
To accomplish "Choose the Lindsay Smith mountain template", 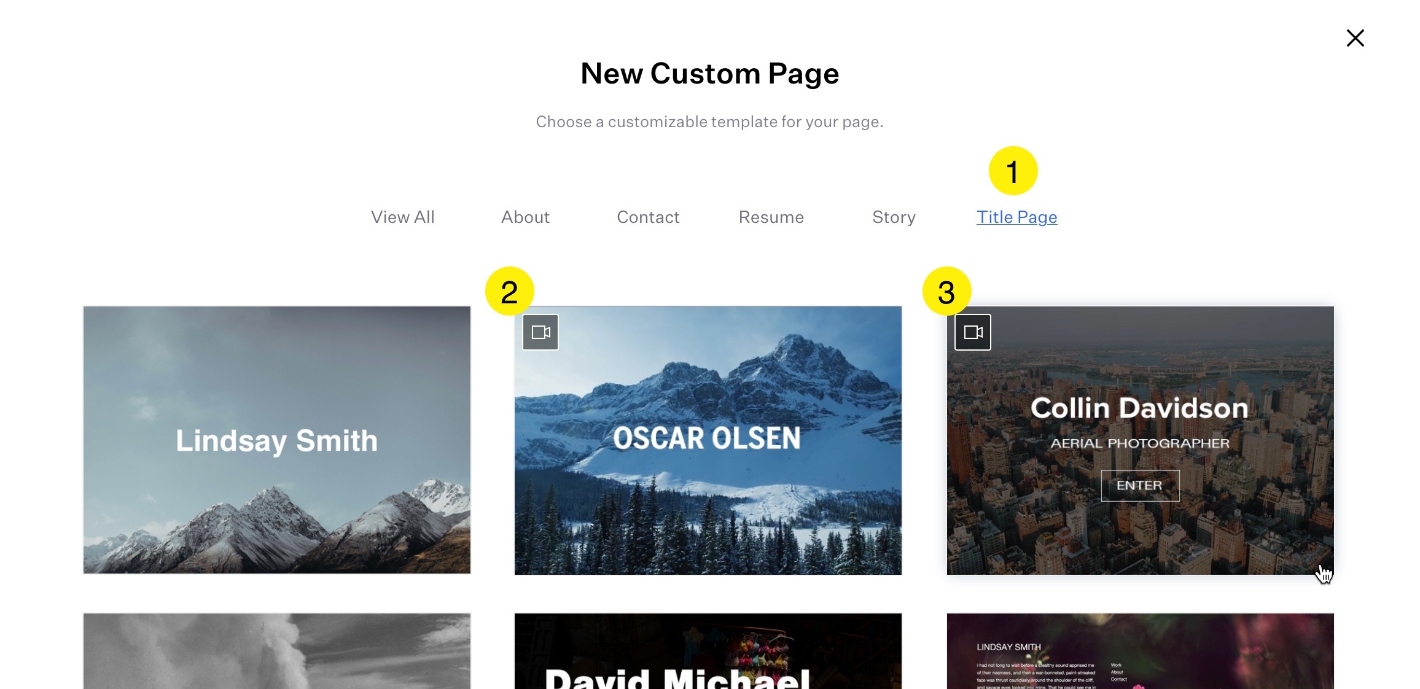I will coord(277,440).
